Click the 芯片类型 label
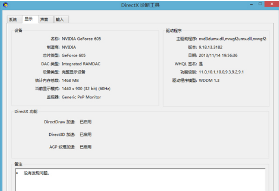 pos(51,55)
